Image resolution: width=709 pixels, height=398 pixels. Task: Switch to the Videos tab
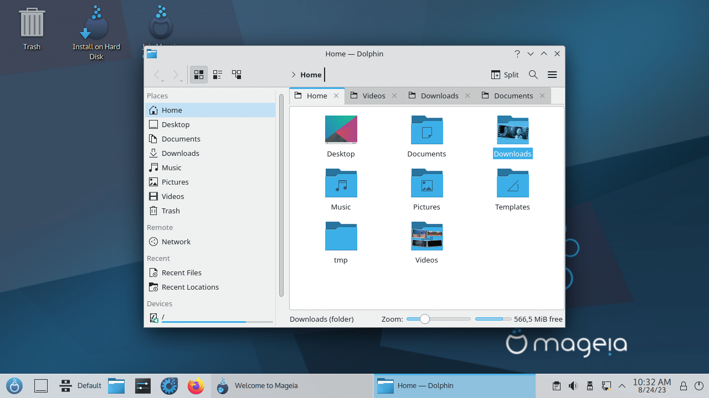[374, 96]
